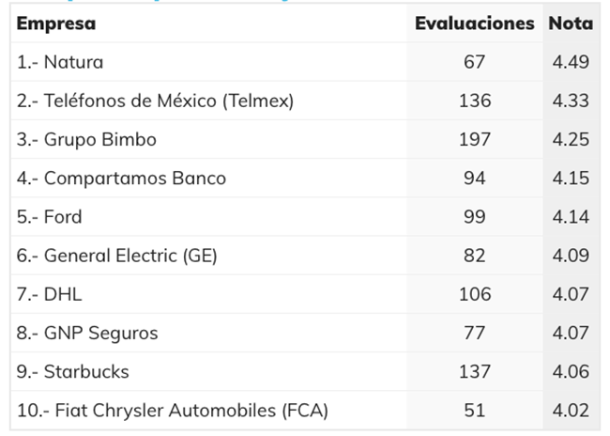Viewport: 610px width, 436px height.
Task: Click Natura's 4.49 score cell
Action: click(x=572, y=62)
